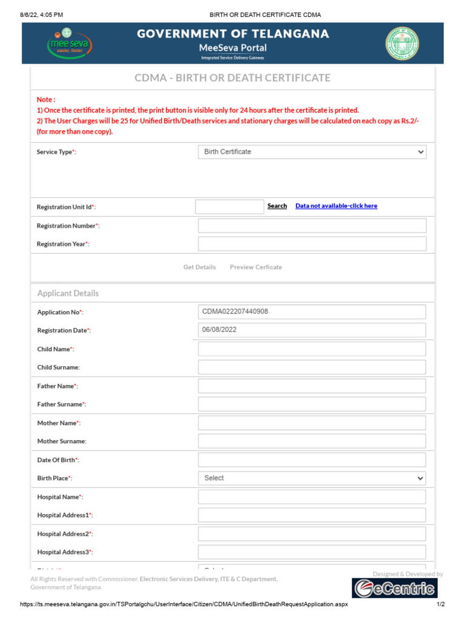Image resolution: width=465 pixels, height=620 pixels.
Task: Focus the Hospital Address1 text box
Action: tap(312, 515)
